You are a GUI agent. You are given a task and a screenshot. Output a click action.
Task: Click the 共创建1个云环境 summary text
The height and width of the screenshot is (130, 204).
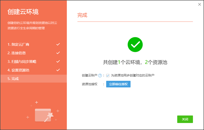pyautogui.click(x=135, y=62)
